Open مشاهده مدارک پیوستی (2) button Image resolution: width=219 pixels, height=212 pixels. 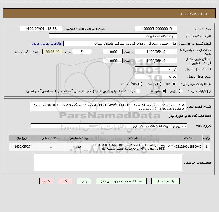121,181
